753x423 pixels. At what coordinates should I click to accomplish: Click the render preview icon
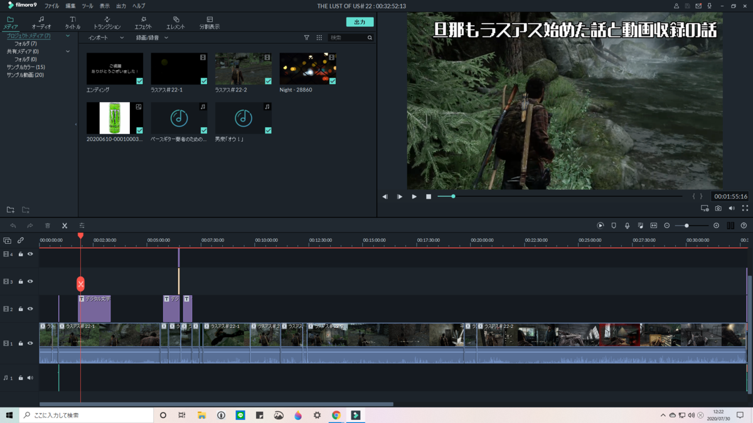[x=601, y=226]
